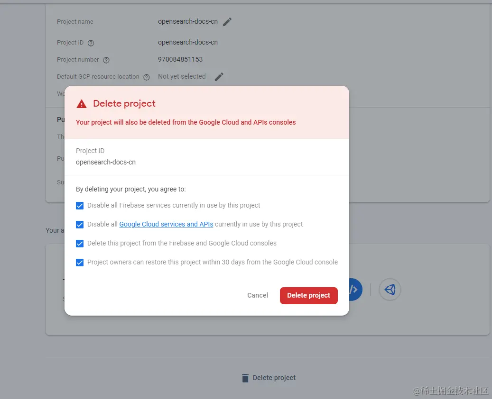Image resolution: width=492 pixels, height=399 pixels.
Task: Uncheck Delete this project from consoles option
Action: coord(80,243)
